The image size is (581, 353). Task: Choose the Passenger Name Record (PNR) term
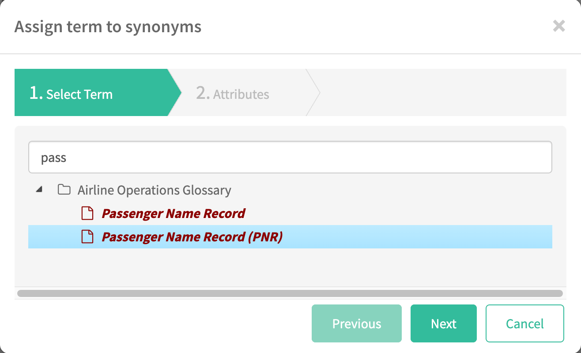[x=192, y=237]
